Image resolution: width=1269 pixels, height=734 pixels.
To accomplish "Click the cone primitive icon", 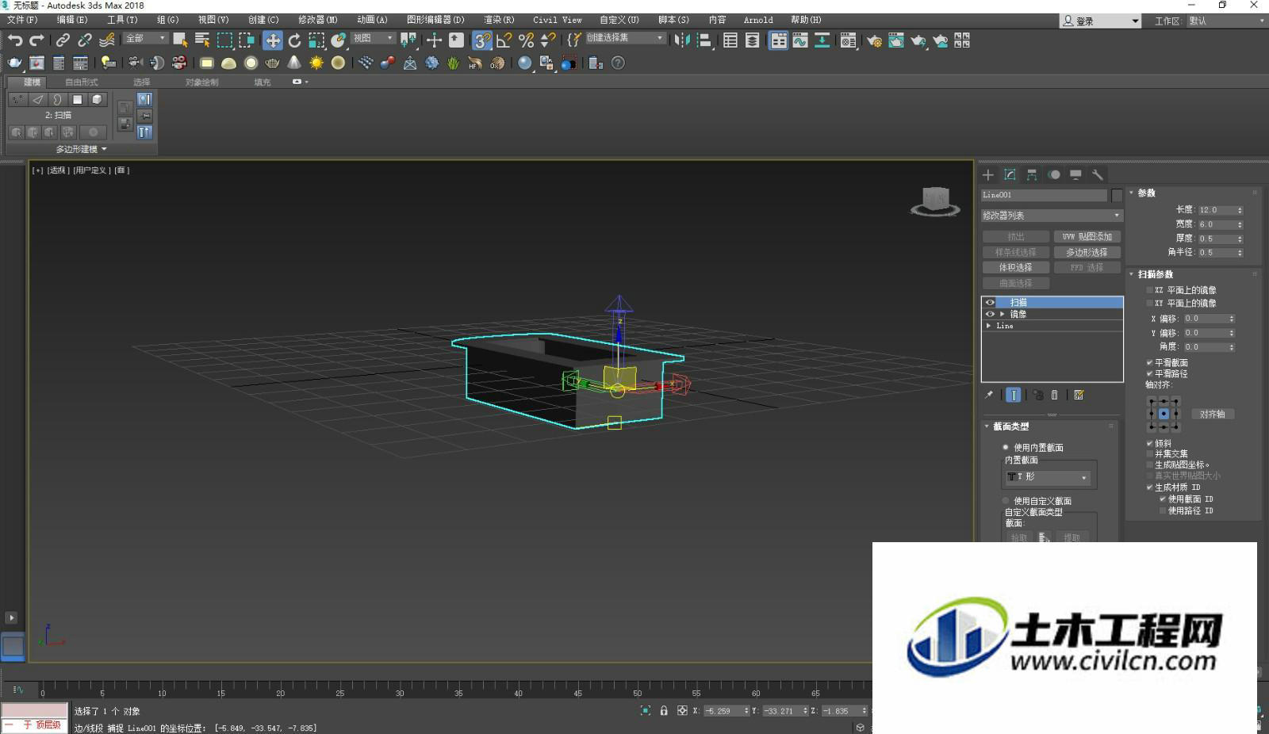I will point(294,63).
